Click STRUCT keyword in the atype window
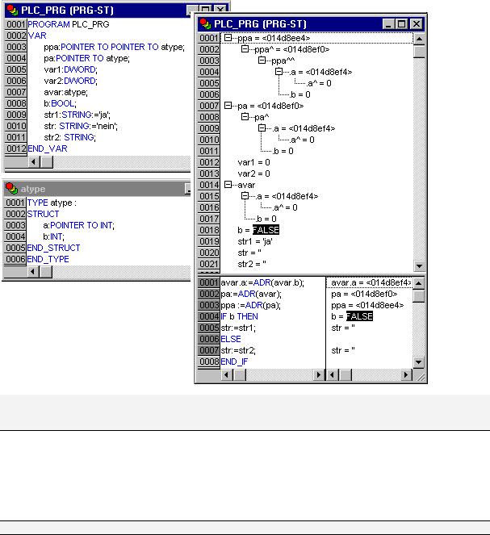The height and width of the screenshot is (535, 490). 43,214
